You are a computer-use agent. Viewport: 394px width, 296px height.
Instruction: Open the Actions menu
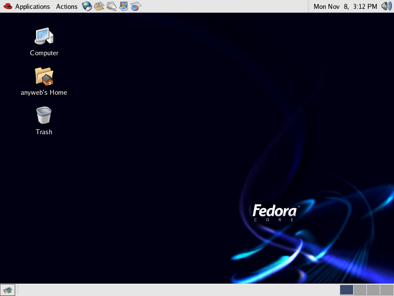66,6
